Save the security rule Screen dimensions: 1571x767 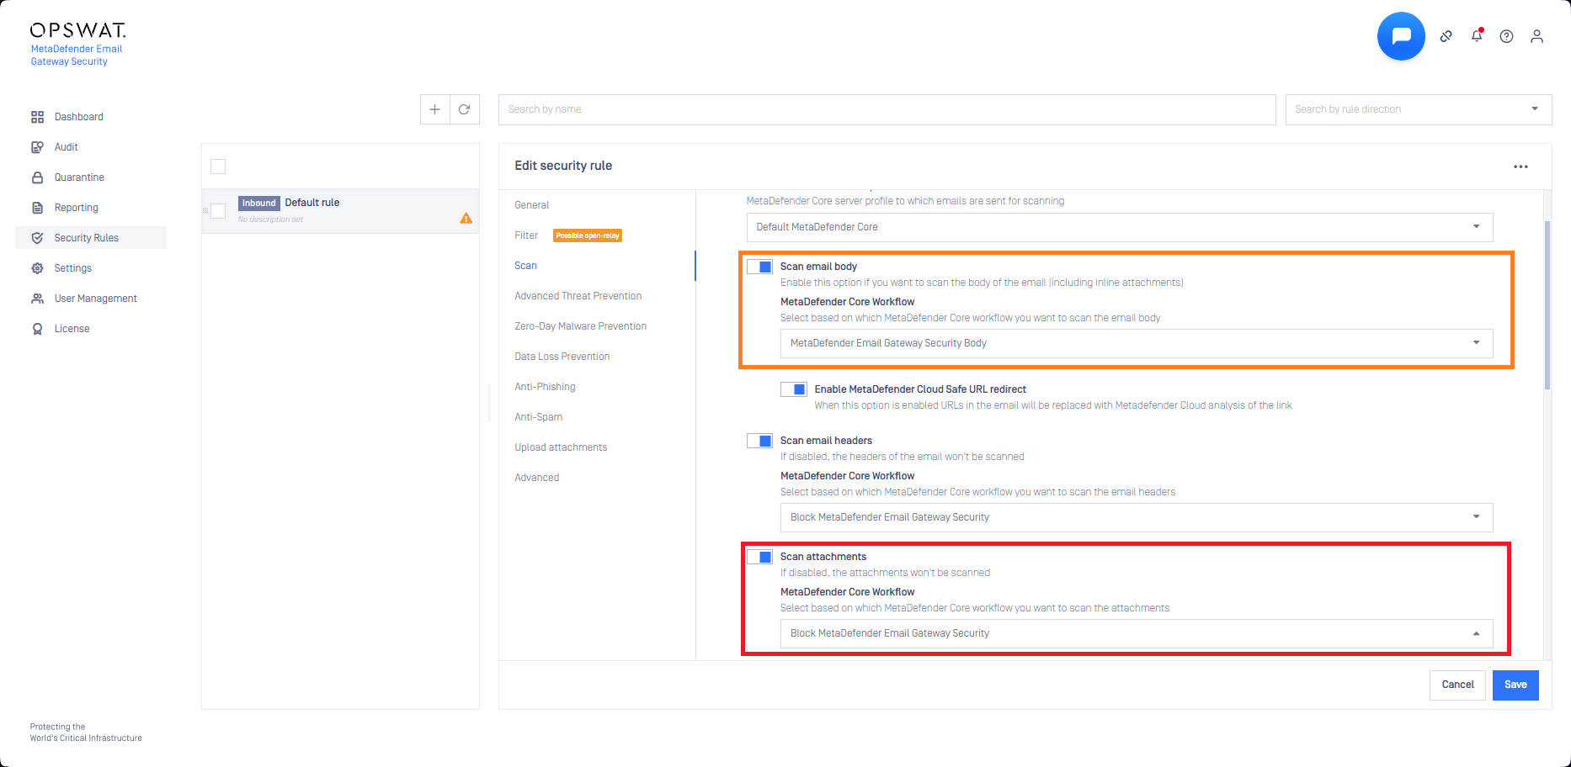pos(1515,685)
